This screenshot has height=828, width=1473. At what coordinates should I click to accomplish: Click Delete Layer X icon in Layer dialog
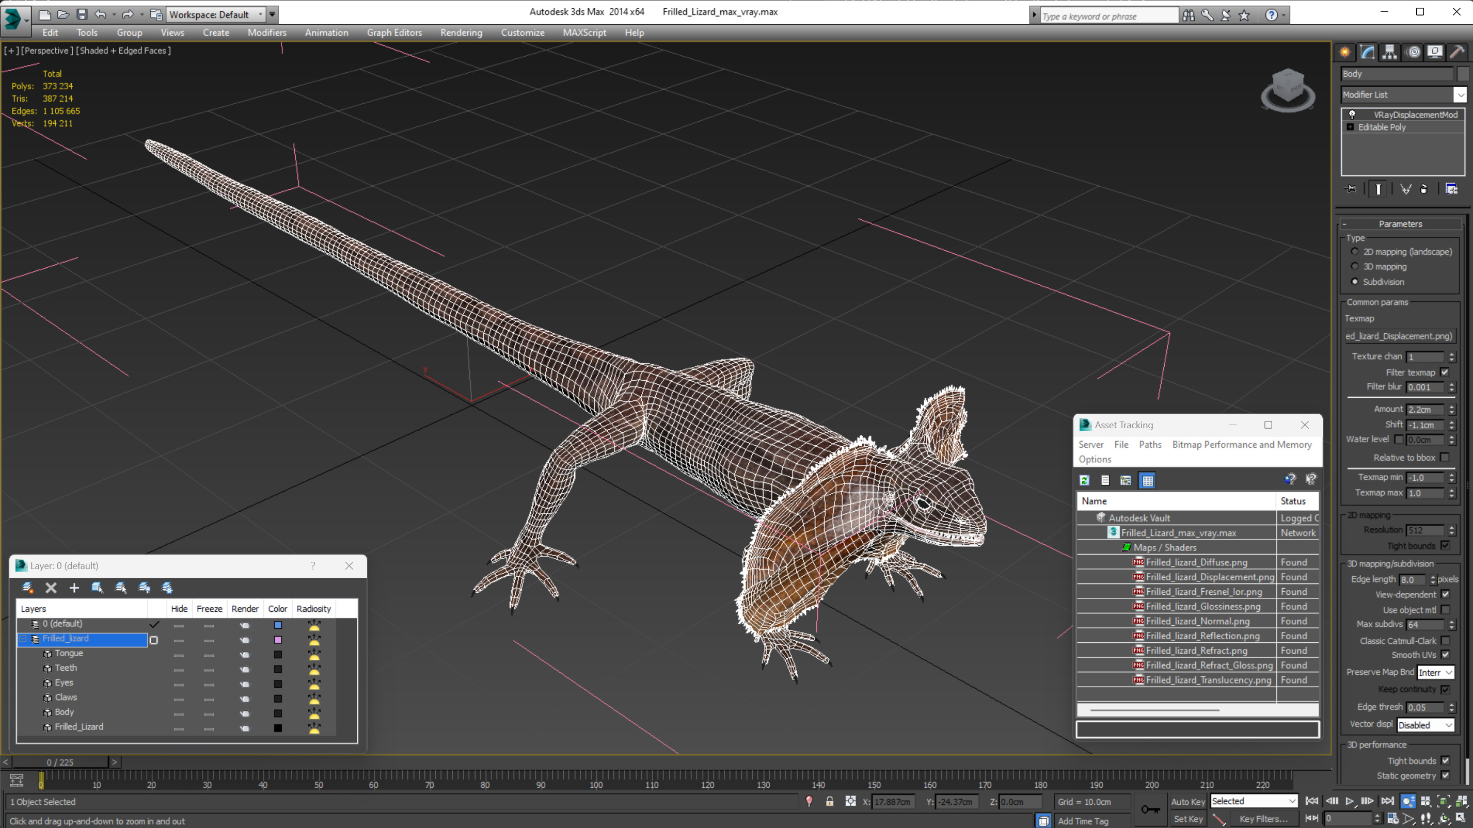(51, 588)
